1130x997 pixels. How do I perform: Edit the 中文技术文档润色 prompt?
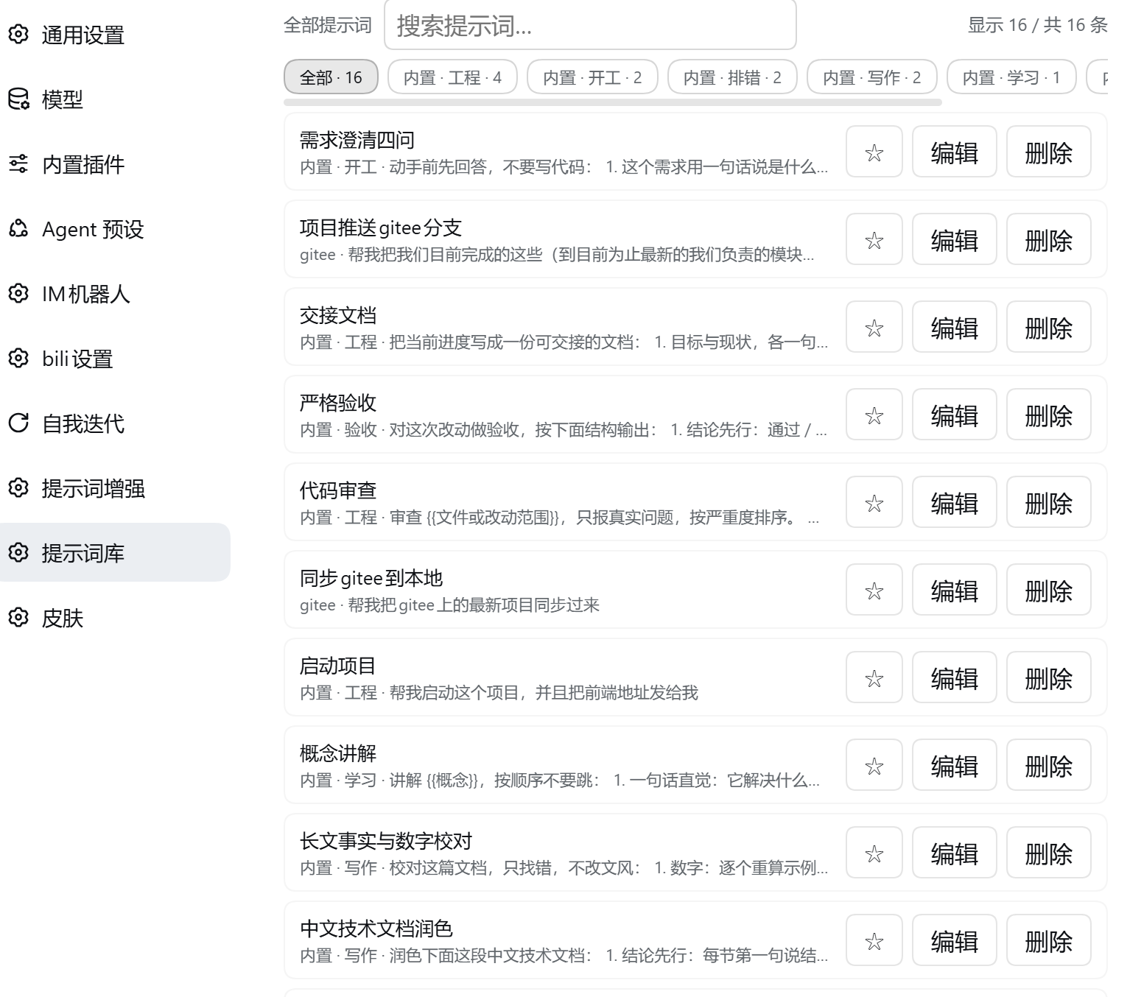click(x=954, y=940)
